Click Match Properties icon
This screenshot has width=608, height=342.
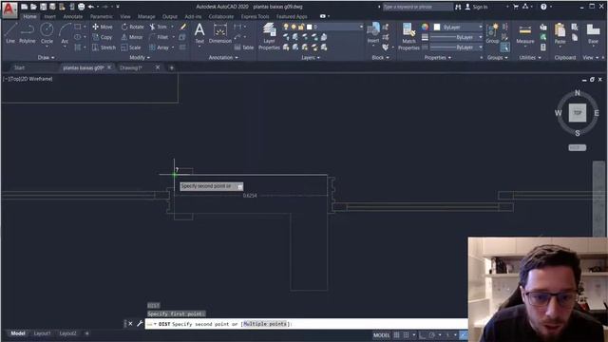(x=408, y=36)
